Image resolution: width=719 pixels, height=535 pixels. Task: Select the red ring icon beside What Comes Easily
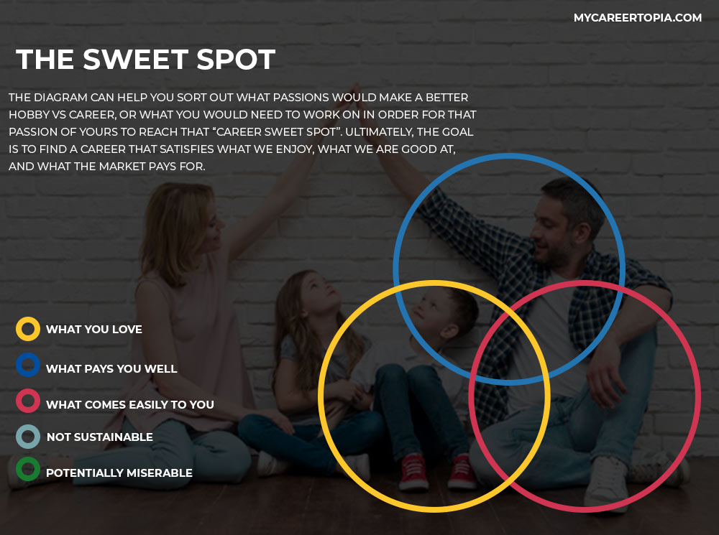pos(27,401)
